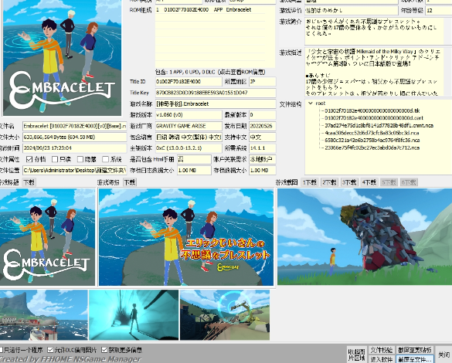
Task: Click the 3下载 screenshot button
Action: (349, 182)
